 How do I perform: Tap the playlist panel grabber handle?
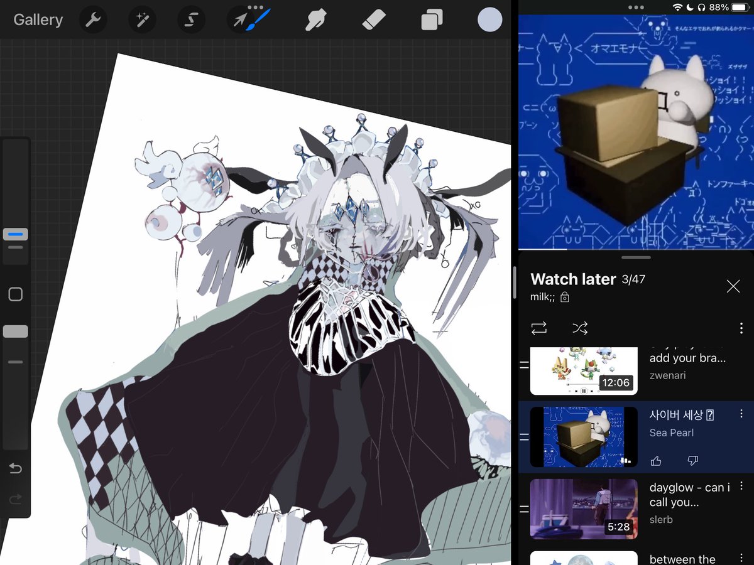click(x=636, y=257)
